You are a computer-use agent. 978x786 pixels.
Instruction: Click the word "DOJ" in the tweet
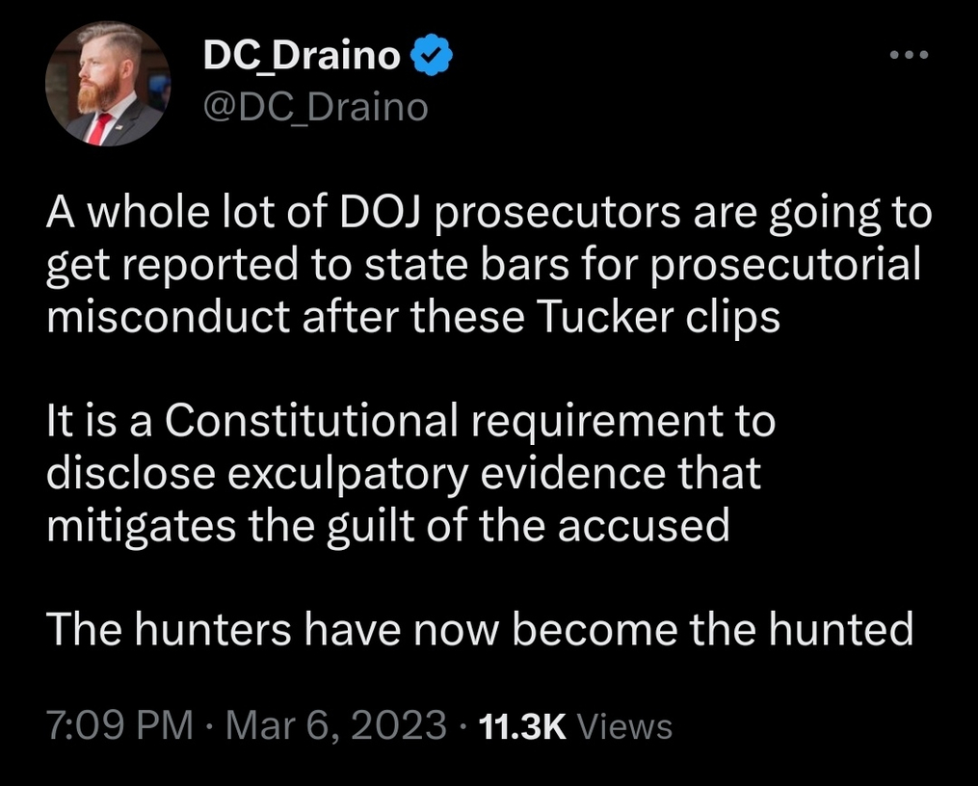click(361, 212)
